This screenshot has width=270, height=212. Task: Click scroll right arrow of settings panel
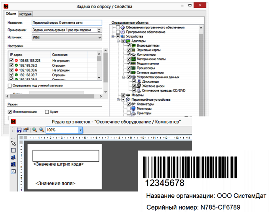tap(101, 96)
